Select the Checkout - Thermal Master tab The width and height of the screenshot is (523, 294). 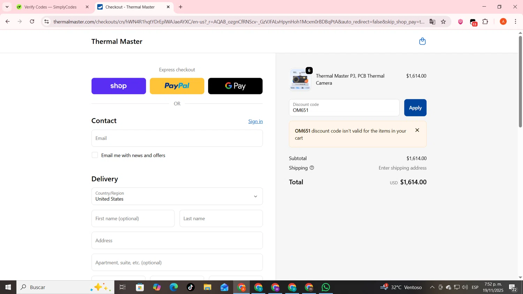click(130, 7)
